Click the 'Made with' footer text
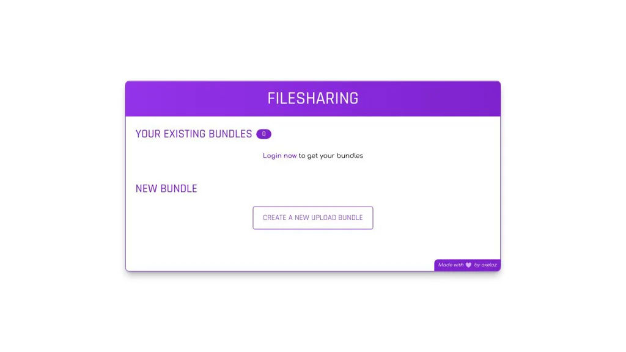Viewport: 626px width, 352px height. coord(451,265)
